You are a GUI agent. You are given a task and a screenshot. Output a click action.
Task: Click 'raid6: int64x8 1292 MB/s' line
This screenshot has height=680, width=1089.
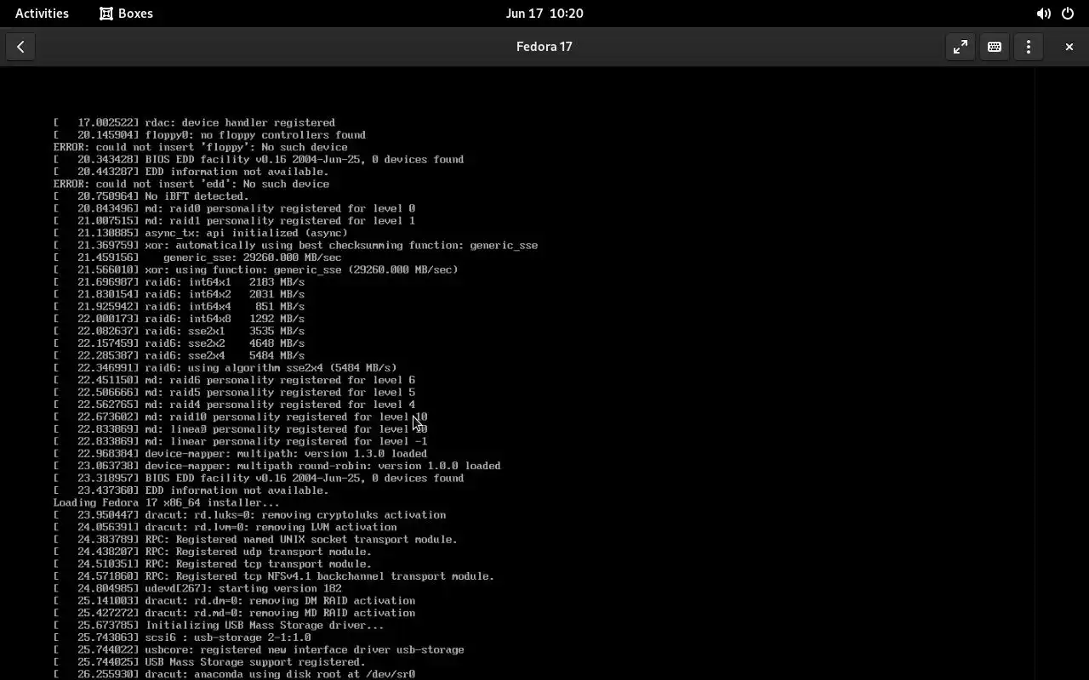[179, 319]
